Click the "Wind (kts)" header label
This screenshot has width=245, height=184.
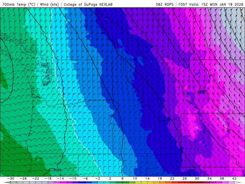point(49,4)
